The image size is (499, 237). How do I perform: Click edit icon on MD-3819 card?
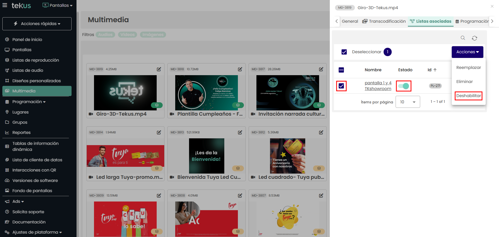point(159,69)
